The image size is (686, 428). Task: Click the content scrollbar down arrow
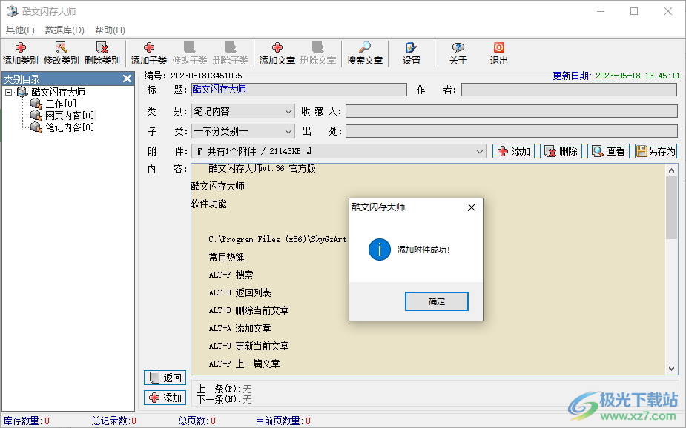pyautogui.click(x=672, y=369)
